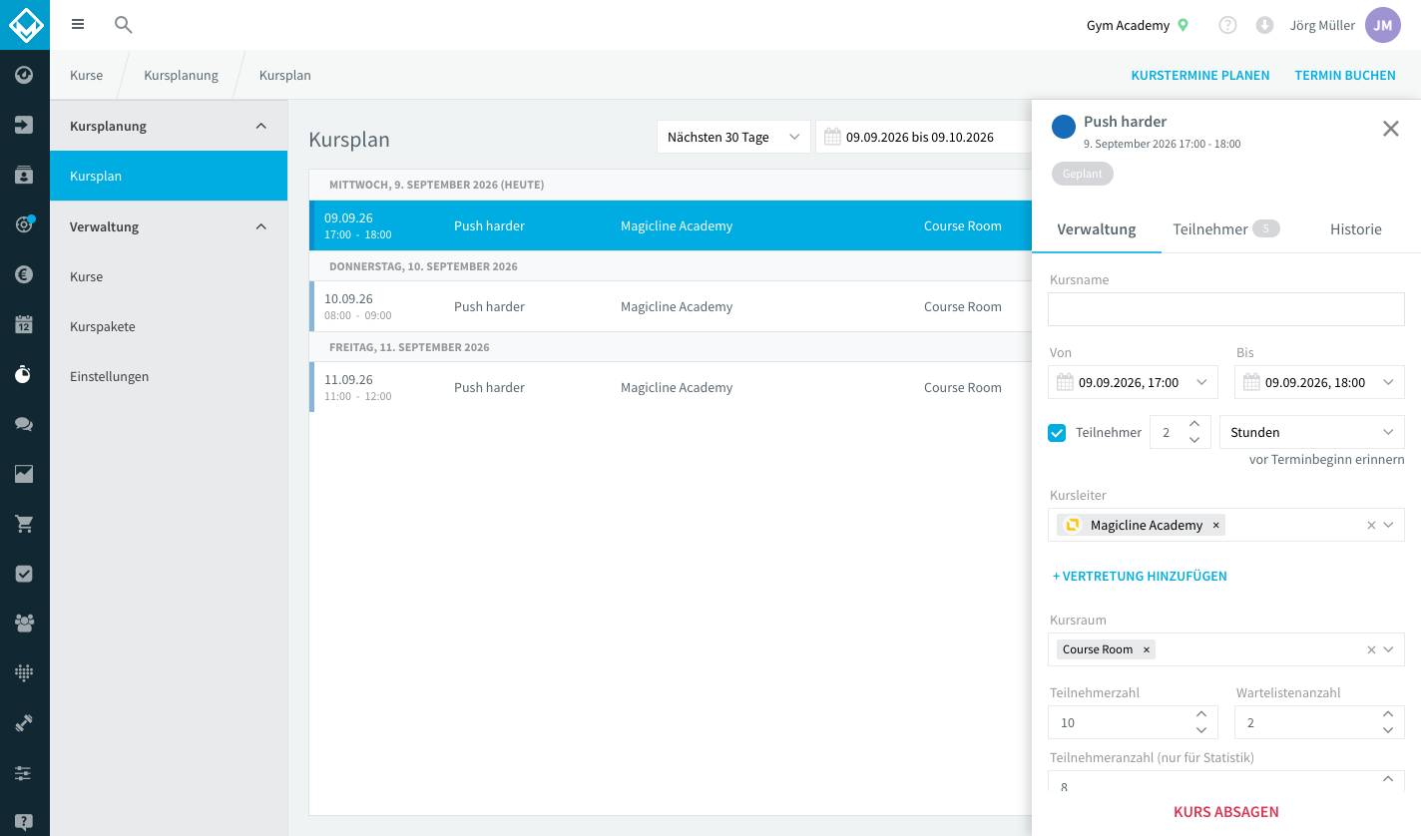Remove the Course Room tag from Kursraum
Image resolution: width=1421 pixels, height=836 pixels.
click(x=1147, y=649)
